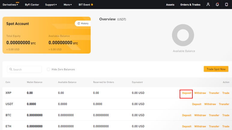This screenshot has width=232, height=130.
Task: Click Withdraw for BTC
Action: 200,115
